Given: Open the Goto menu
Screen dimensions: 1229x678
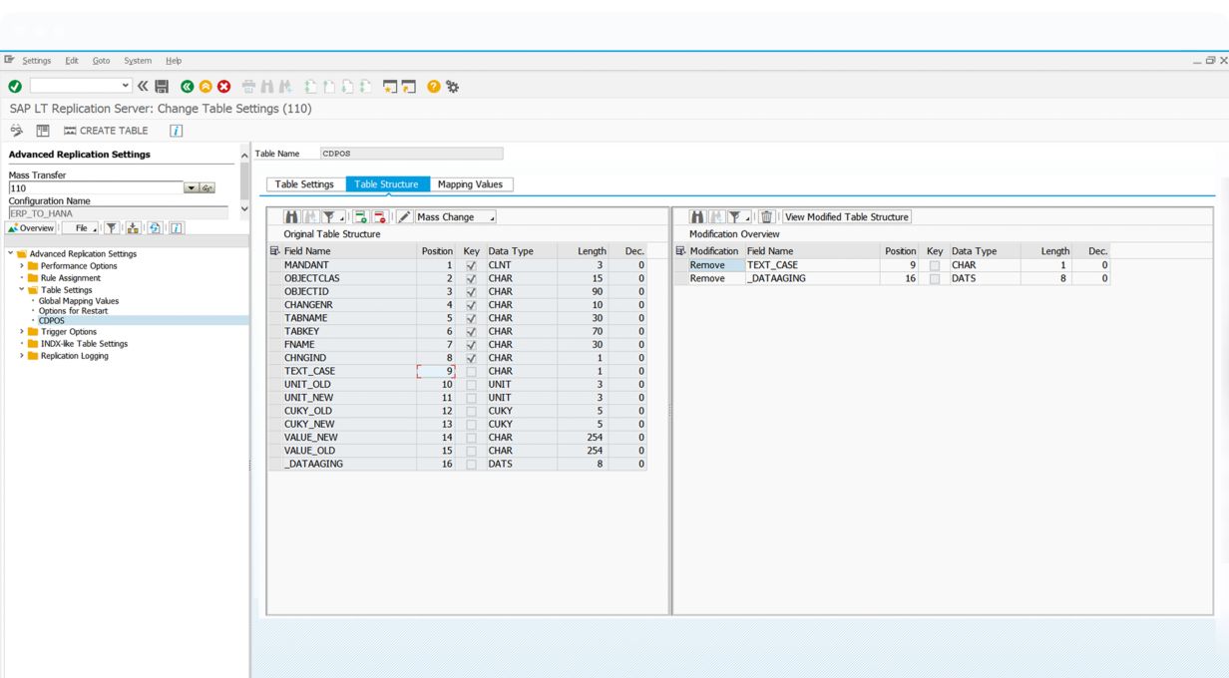Looking at the screenshot, I should (101, 61).
